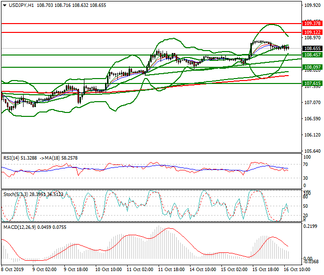The height and width of the screenshot is (275, 324).
Task: Click the 8 Oct 2019 date on the time axis
Action: coord(12,270)
